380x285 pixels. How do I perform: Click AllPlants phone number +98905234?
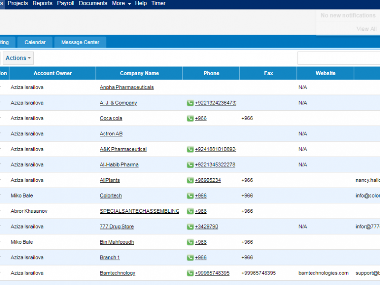point(208,180)
